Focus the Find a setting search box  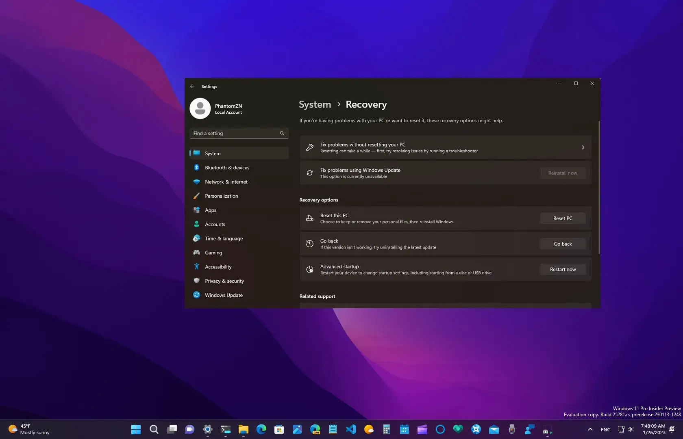(x=239, y=133)
